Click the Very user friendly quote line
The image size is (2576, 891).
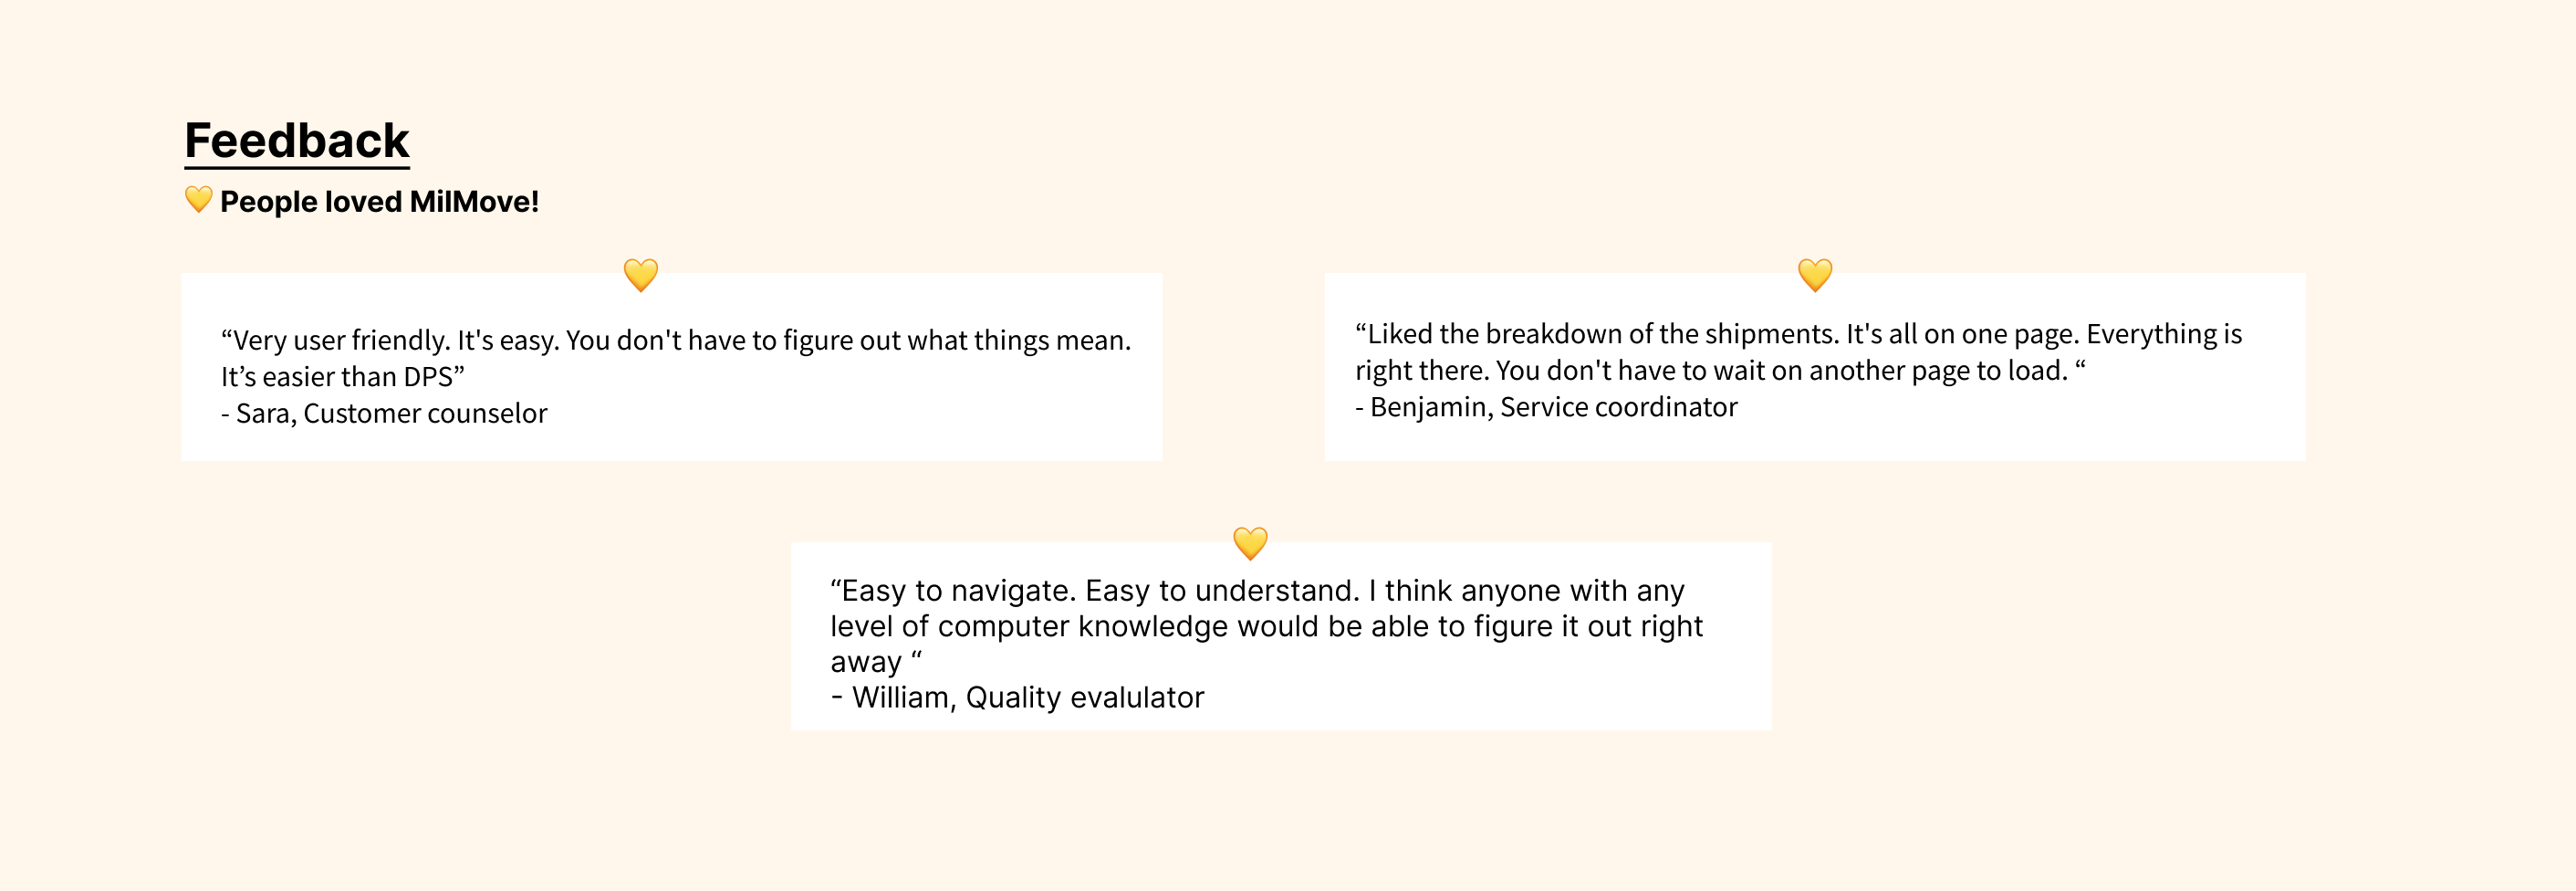pos(676,340)
